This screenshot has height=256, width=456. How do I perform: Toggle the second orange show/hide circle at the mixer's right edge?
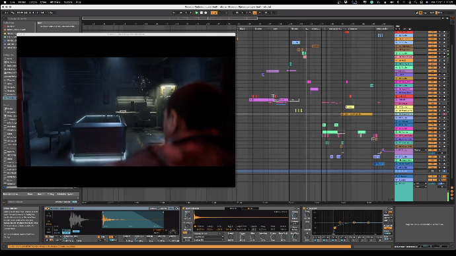[x=452, y=191]
